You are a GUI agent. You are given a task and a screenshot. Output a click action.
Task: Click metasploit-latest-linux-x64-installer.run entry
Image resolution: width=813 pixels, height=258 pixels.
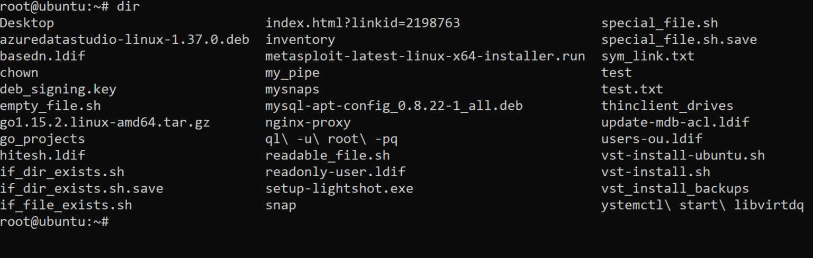pyautogui.click(x=425, y=56)
